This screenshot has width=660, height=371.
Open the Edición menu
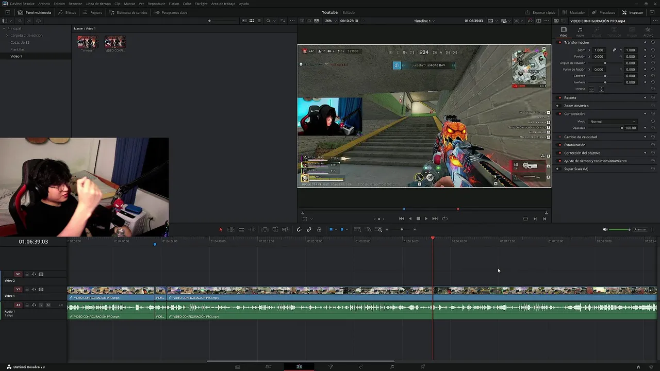coord(59,4)
